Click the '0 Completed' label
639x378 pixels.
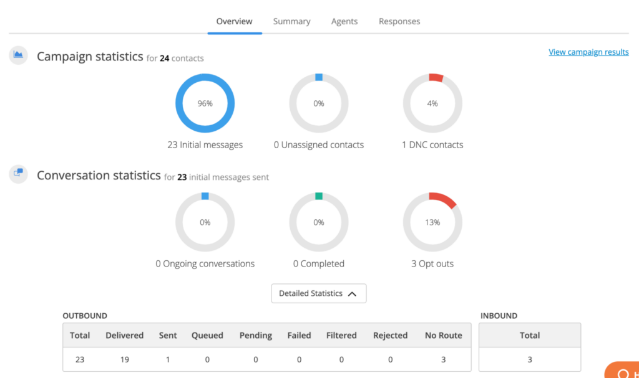click(x=319, y=263)
